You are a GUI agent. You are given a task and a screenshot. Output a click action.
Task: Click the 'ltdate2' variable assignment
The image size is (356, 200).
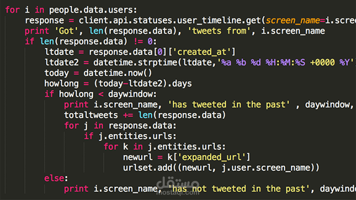coord(62,62)
